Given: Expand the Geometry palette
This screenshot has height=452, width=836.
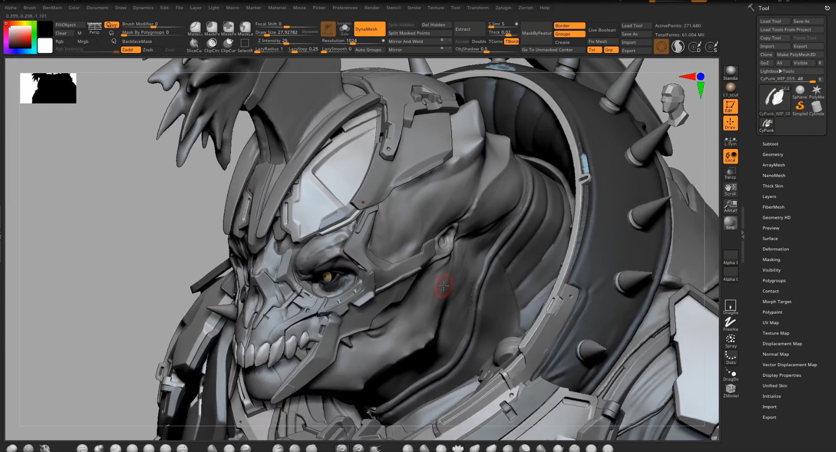Looking at the screenshot, I should (773, 155).
